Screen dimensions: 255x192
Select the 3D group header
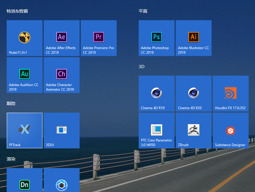142,67
